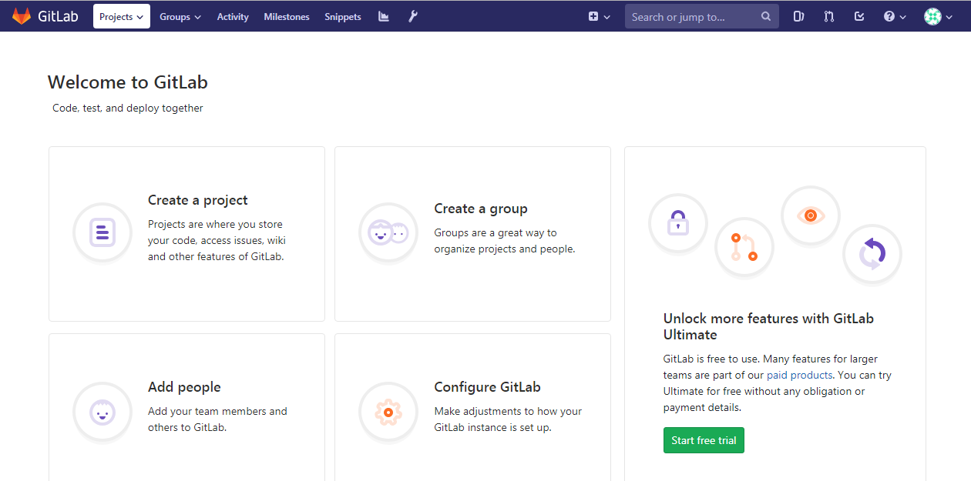The height and width of the screenshot is (481, 971).
Task: Click the project document icon
Action: (102, 232)
